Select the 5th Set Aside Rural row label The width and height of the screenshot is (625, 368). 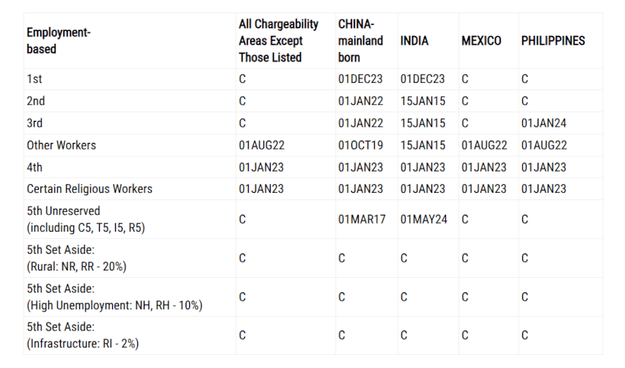tap(76, 258)
